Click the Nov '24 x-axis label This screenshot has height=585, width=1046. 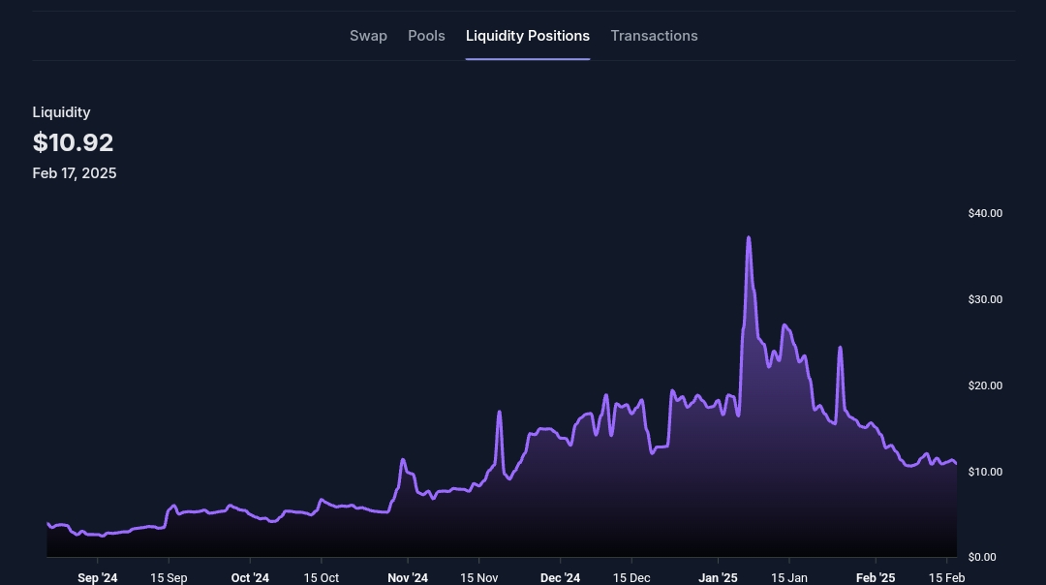tap(408, 577)
